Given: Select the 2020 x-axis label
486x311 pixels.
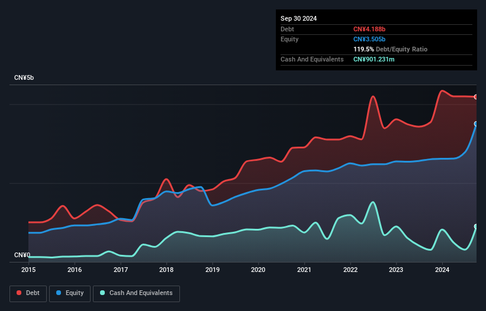Looking at the screenshot, I should (258, 270).
